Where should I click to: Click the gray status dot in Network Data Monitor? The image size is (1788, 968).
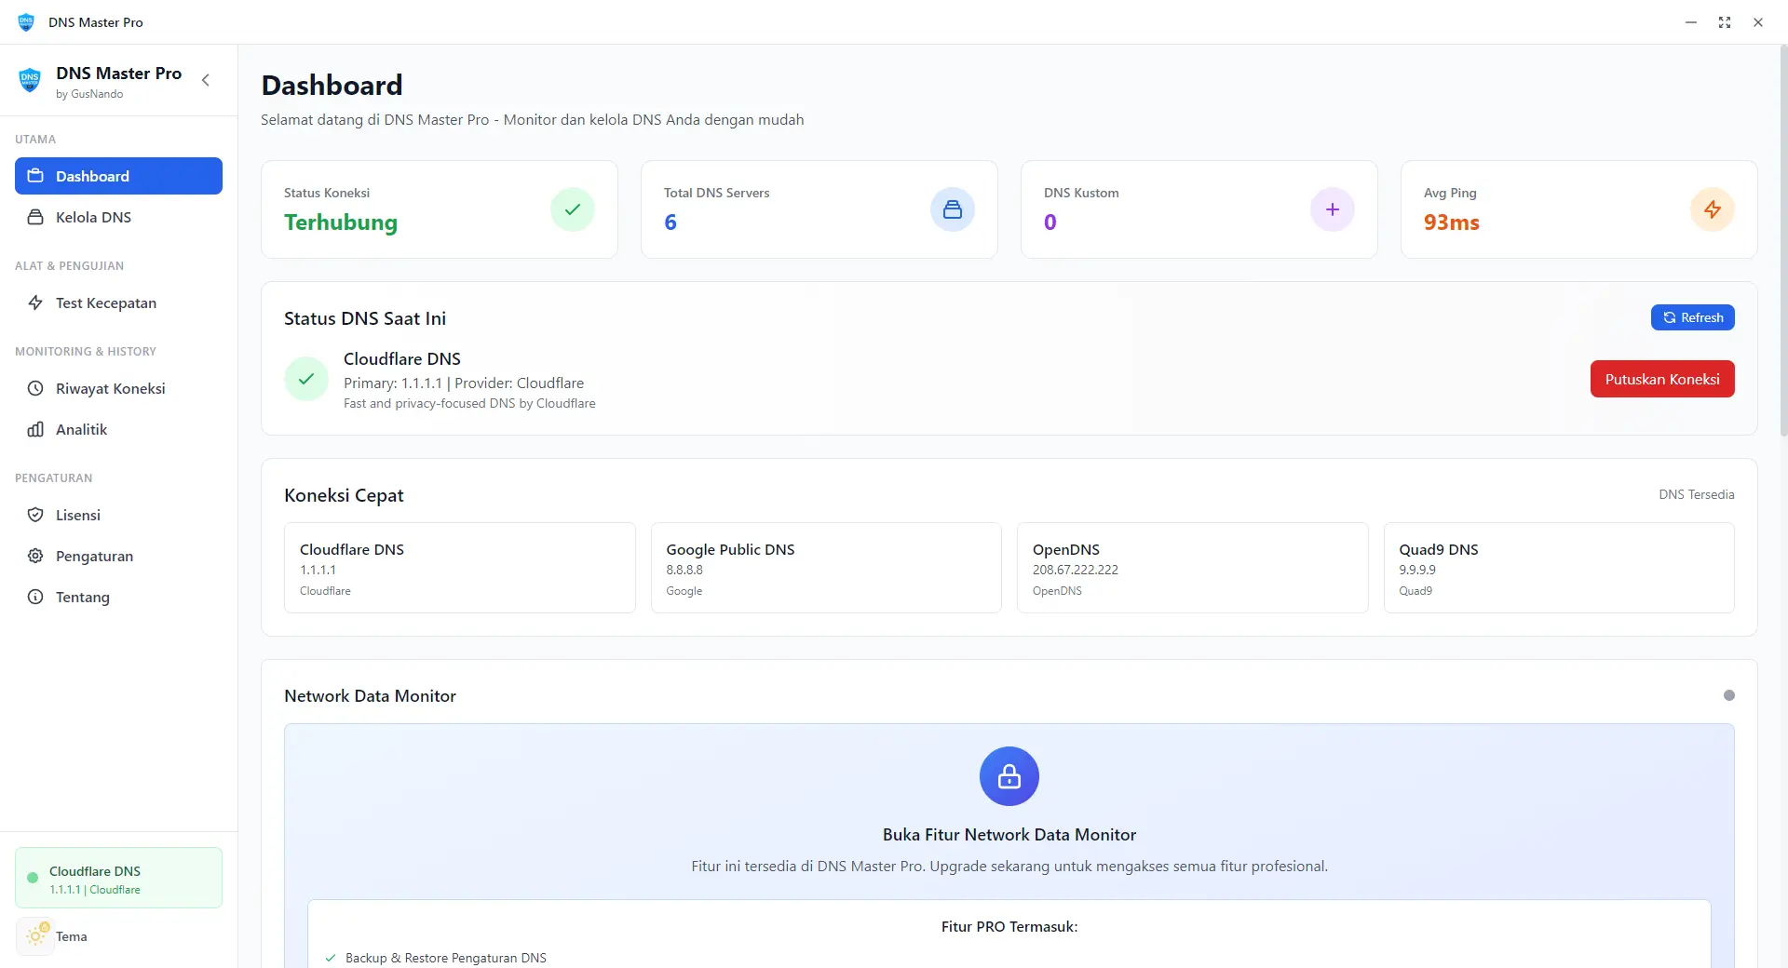[1729, 695]
